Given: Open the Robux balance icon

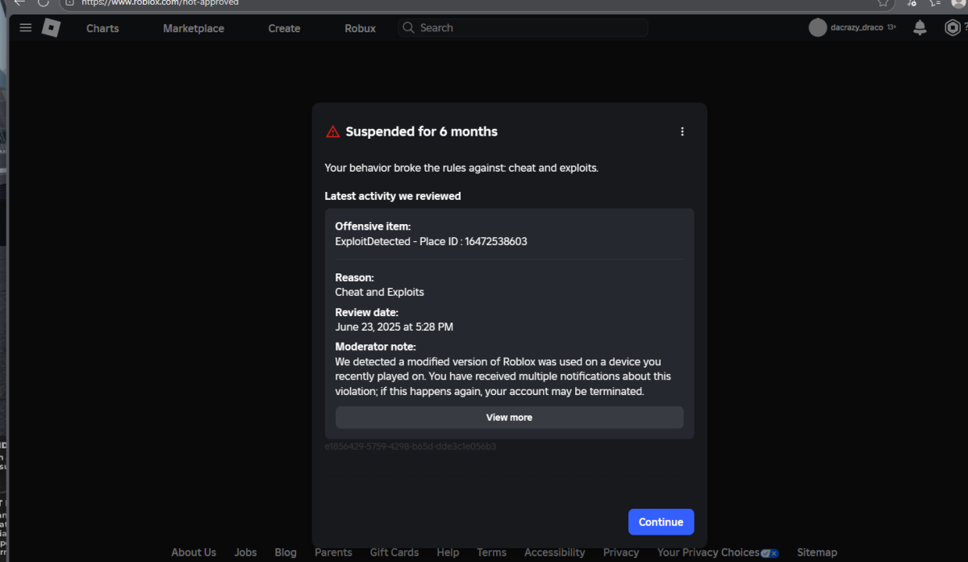Looking at the screenshot, I should click(x=952, y=28).
